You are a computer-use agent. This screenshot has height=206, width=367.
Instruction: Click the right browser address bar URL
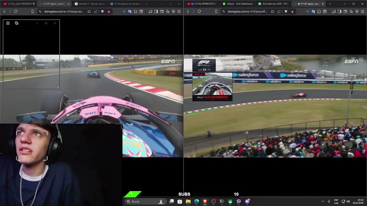(247, 11)
